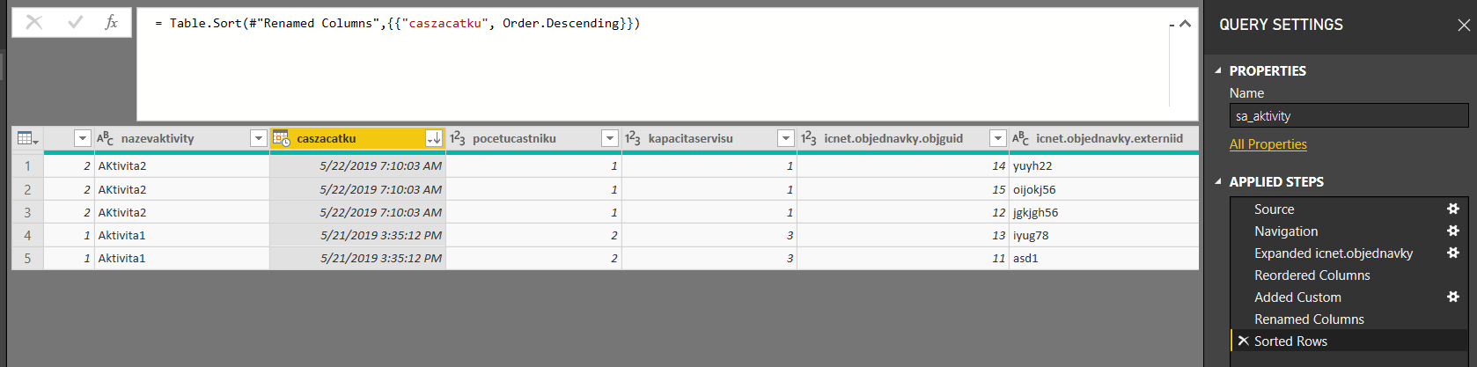Open filter dropdown for pocetucastniku column
The height and width of the screenshot is (367, 1477).
pyautogui.click(x=610, y=138)
